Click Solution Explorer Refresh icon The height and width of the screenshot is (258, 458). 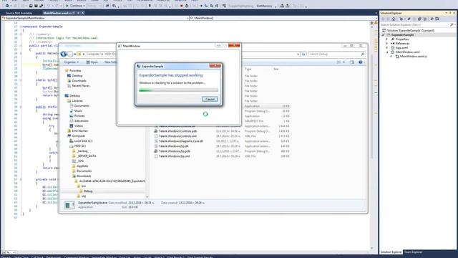coord(414,19)
